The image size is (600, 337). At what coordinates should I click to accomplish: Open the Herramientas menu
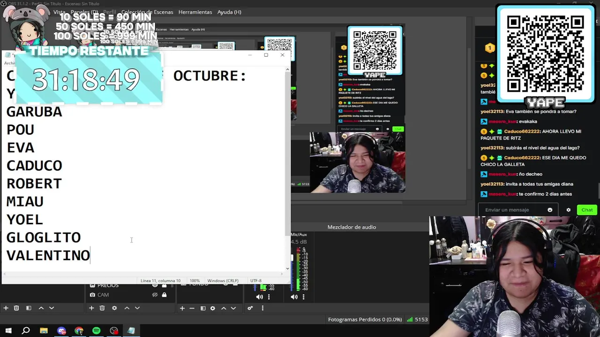tap(195, 12)
